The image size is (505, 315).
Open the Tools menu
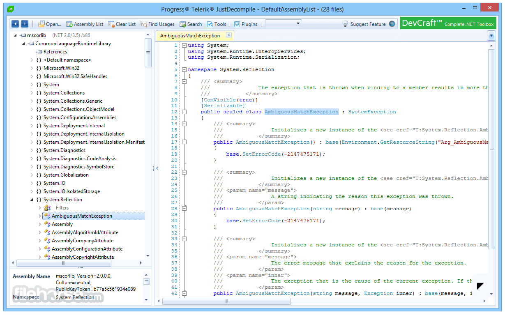point(217,24)
